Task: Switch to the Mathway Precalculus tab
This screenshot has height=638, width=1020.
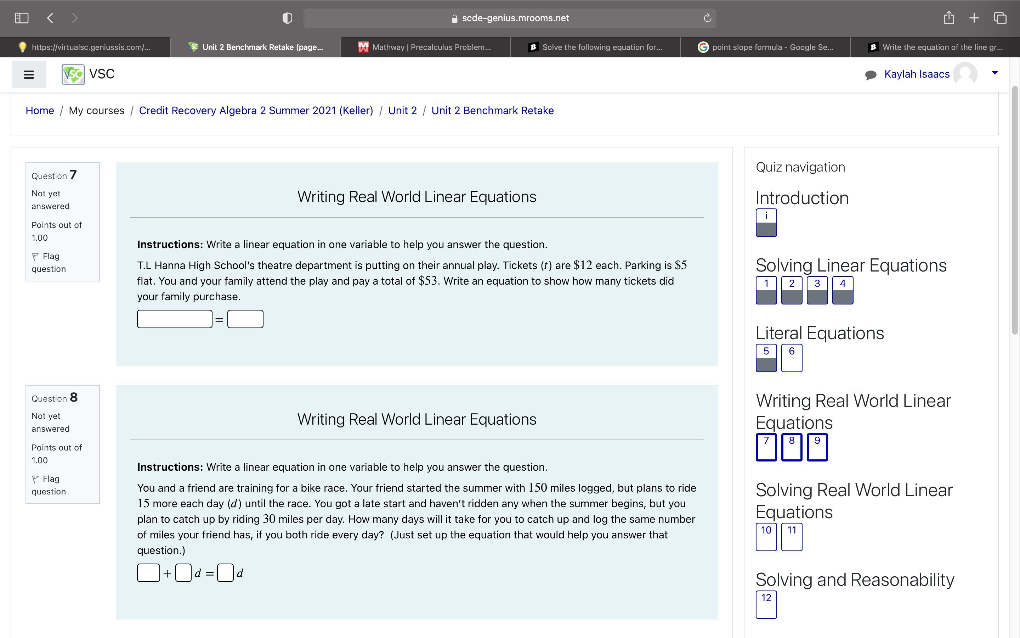Action: coord(425,47)
